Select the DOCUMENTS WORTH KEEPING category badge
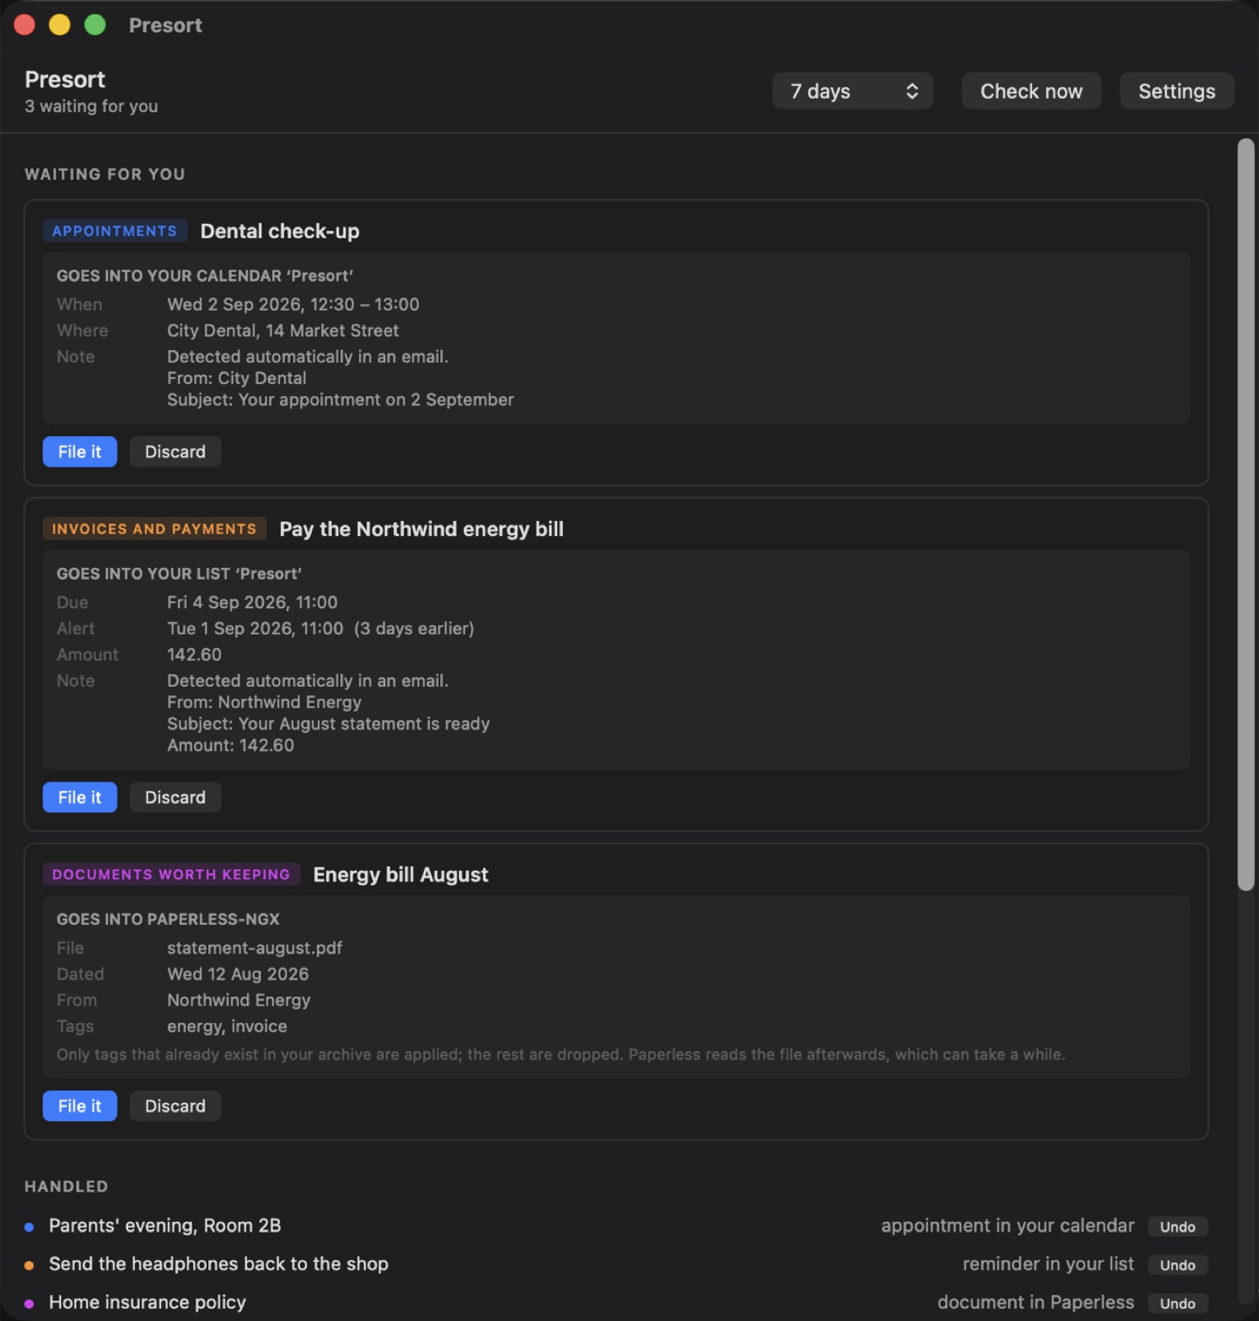Viewport: 1259px width, 1321px height. click(171, 874)
